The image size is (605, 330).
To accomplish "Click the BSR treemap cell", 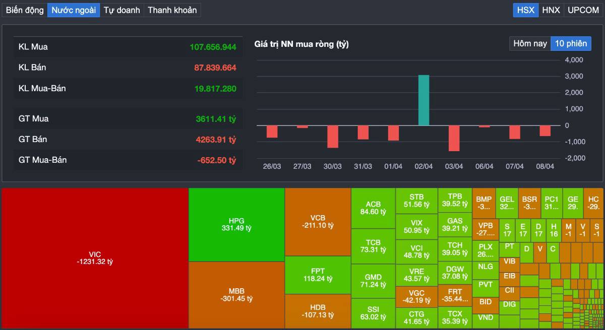I will [529, 203].
